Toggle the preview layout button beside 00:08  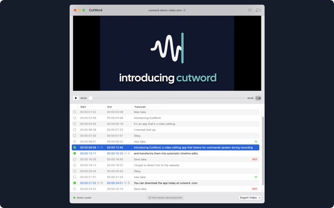(258, 98)
